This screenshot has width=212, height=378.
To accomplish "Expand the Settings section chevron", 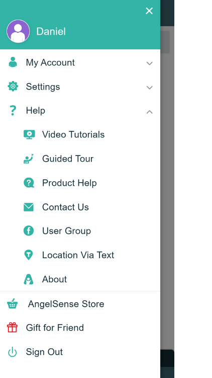I will [x=149, y=88].
